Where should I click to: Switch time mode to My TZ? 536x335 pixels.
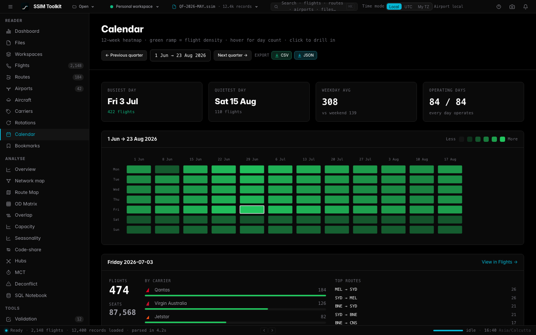423,7
